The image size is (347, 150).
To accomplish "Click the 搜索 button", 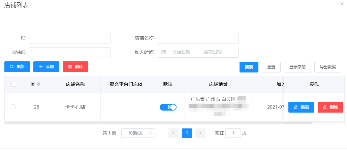I will tap(249, 67).
